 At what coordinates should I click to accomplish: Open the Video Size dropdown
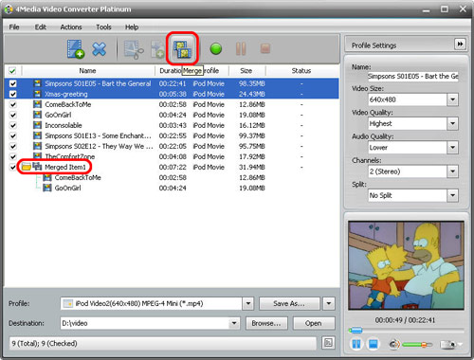(452, 99)
